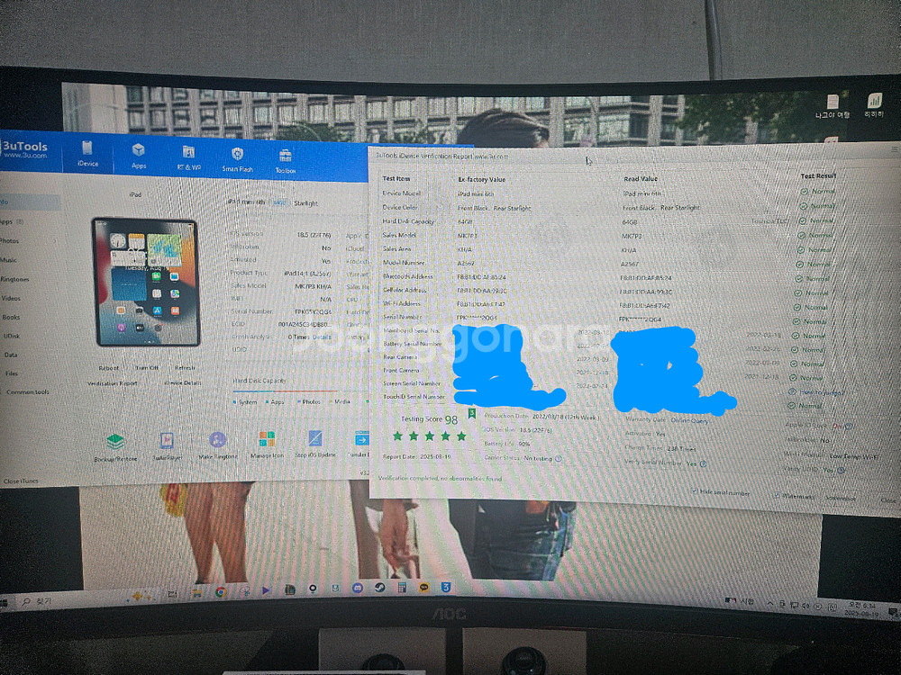Open the Calculator taskbar icon
This screenshot has width=901, height=675.
[x=402, y=587]
